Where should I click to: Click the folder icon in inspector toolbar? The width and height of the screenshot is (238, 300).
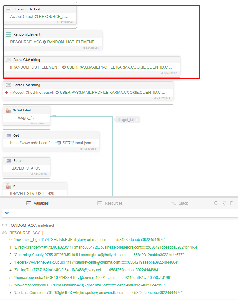click(x=233, y=204)
